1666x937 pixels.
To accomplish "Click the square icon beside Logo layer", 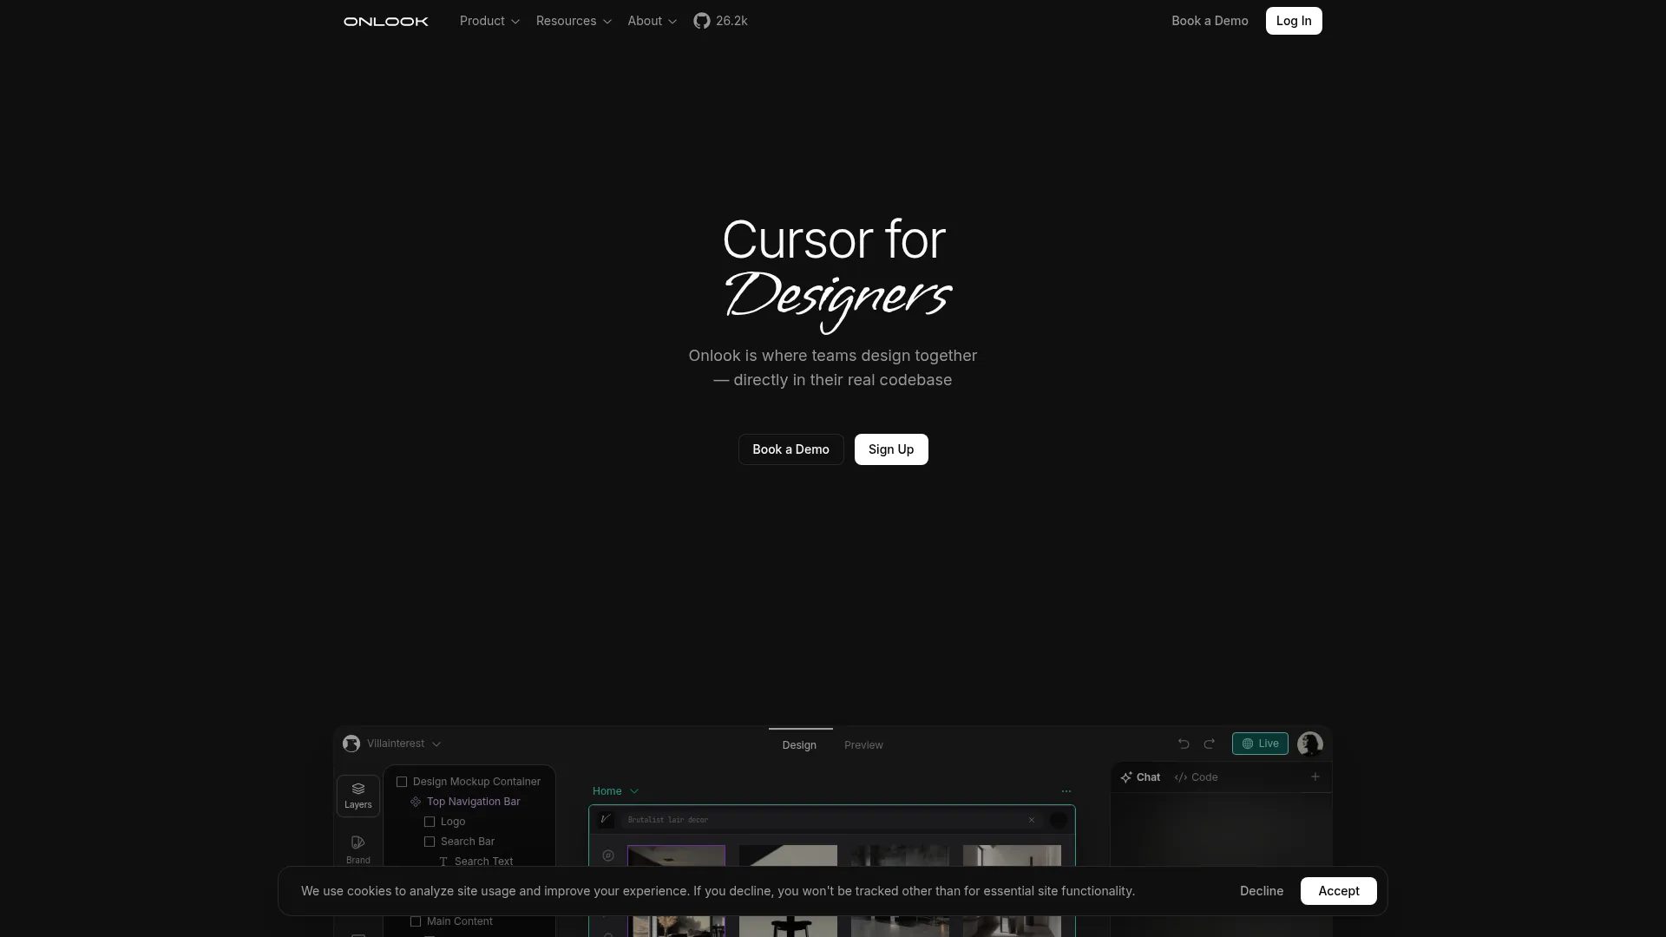I will click(430, 822).
